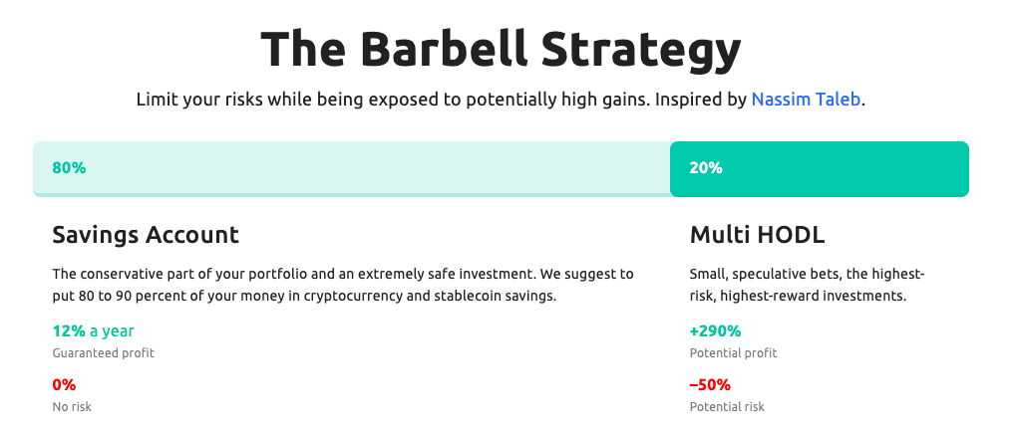Click the "–50%" potential risk value
Screen dimensions: 1021x431
710,385
